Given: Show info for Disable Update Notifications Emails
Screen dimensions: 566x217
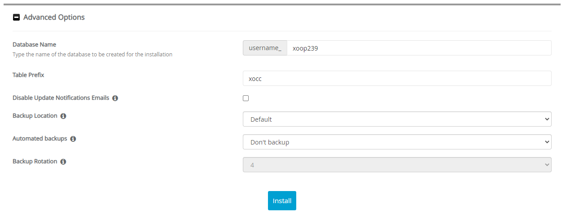Looking at the screenshot, I should pos(115,98).
